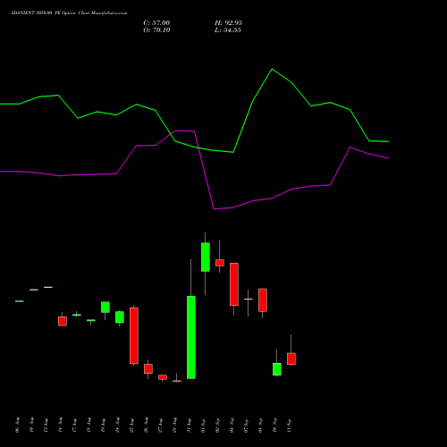Click the close value C: 57.00
Screen dimensions: 447x447
click(x=156, y=23)
